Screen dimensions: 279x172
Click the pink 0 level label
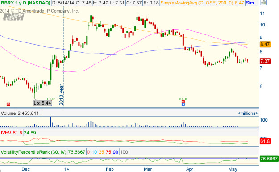click(x=88, y=152)
